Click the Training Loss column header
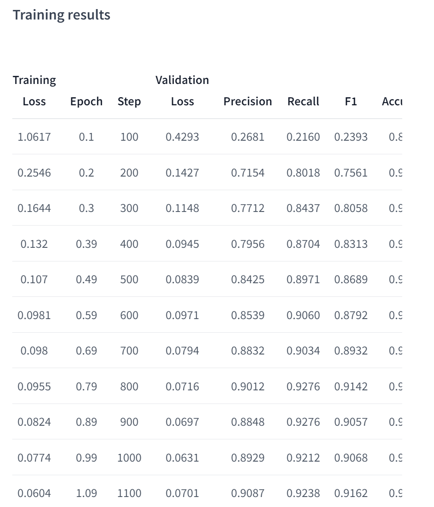434x507 pixels. click(x=34, y=91)
